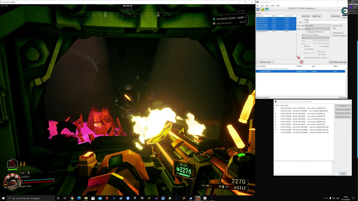Open Memory View

pos(265,62)
